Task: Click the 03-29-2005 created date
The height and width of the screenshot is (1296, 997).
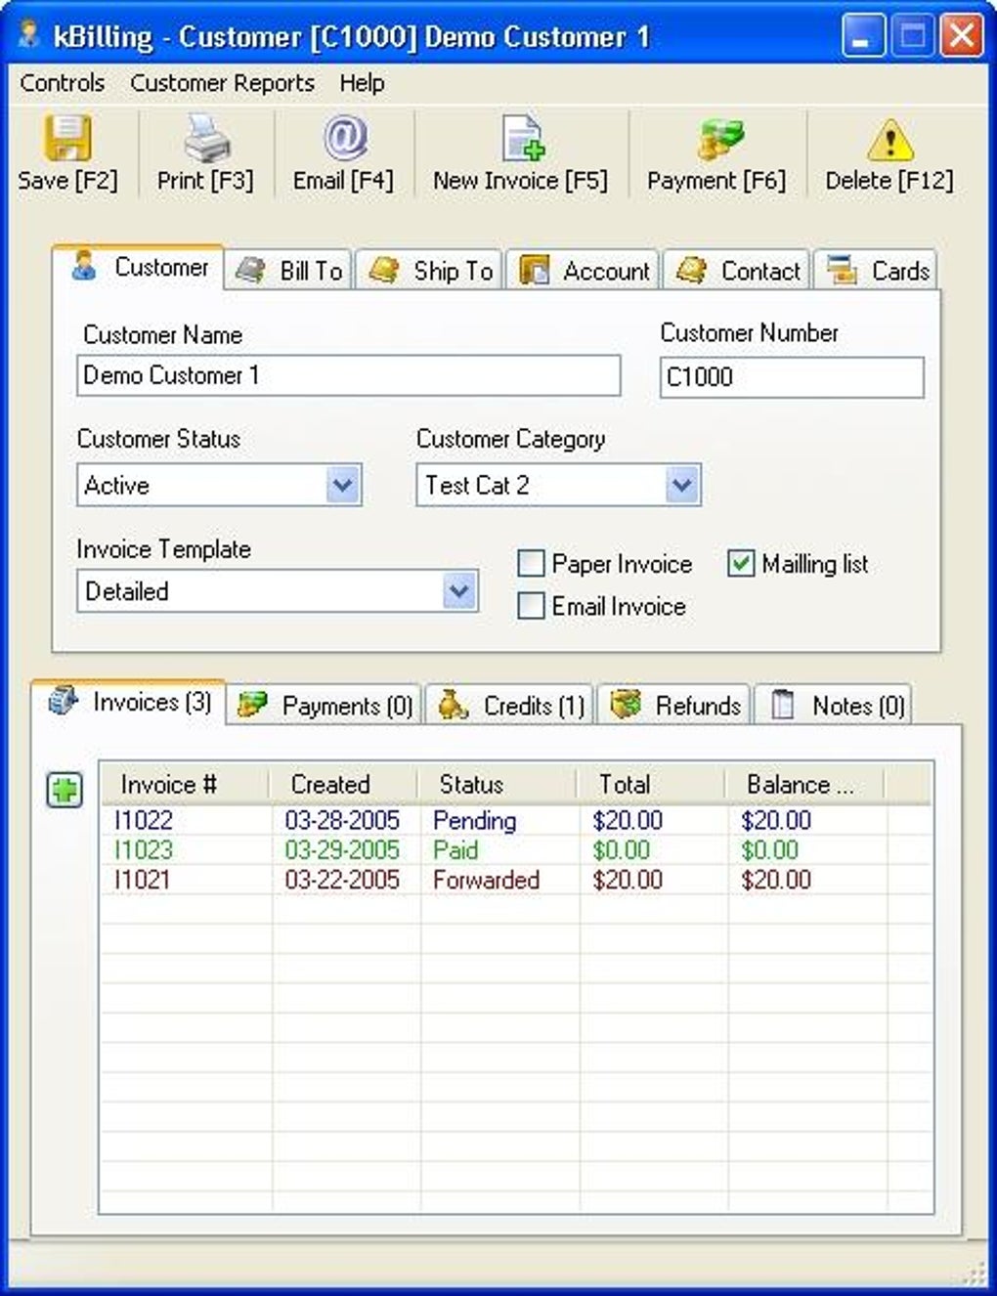Action: [342, 849]
